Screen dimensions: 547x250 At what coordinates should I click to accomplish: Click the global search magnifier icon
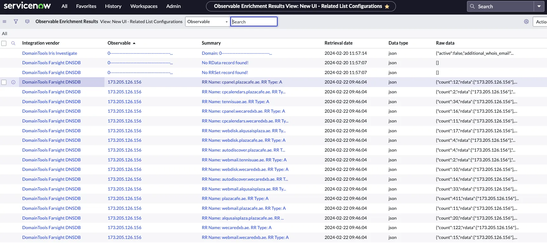[x=472, y=6]
